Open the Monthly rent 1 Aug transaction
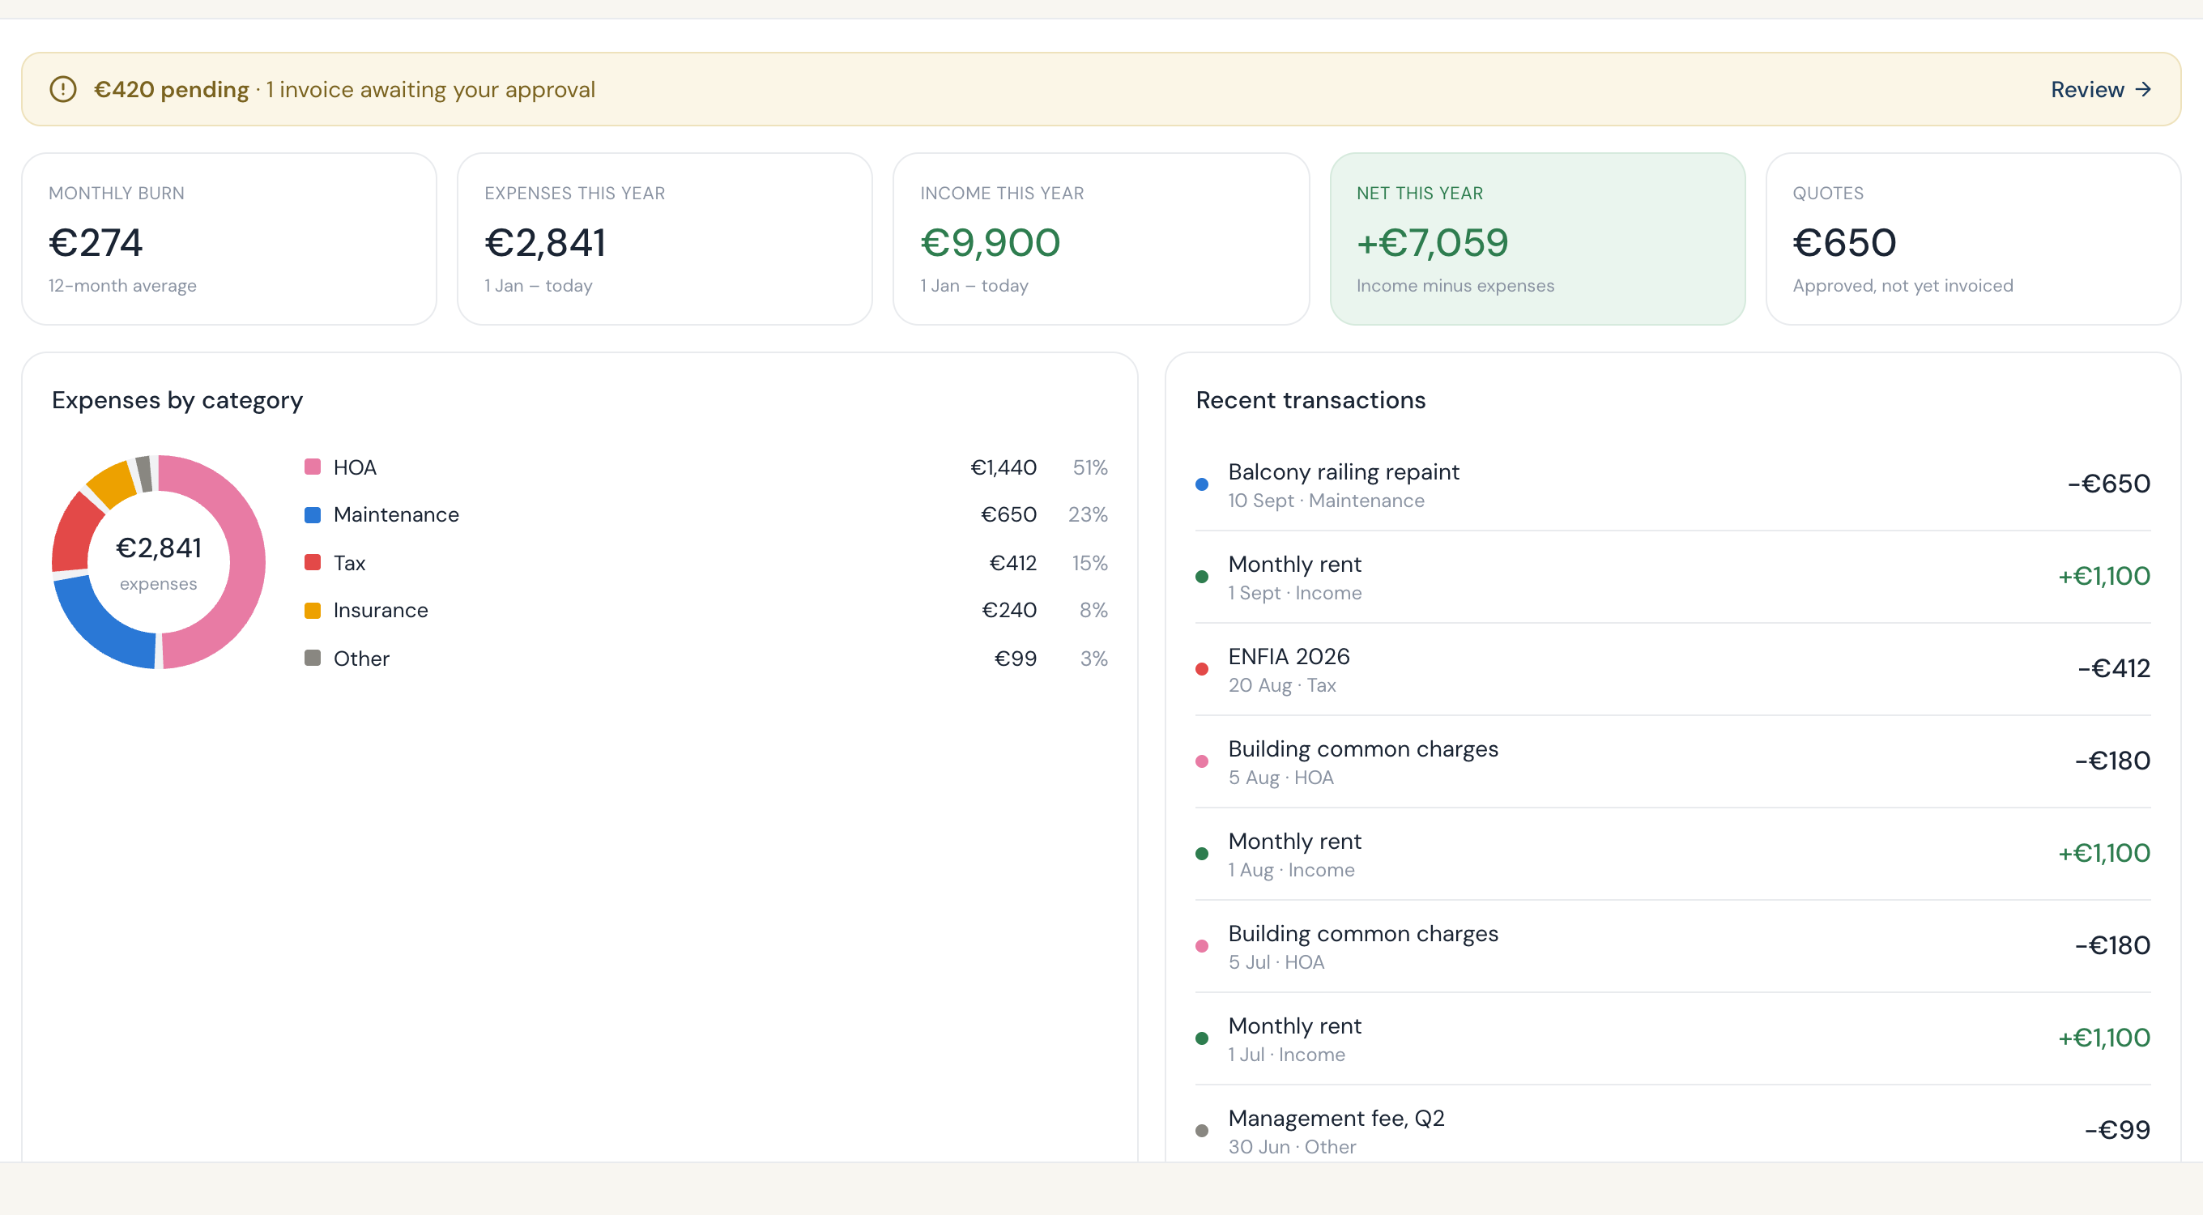The image size is (2203, 1215). click(x=1672, y=853)
